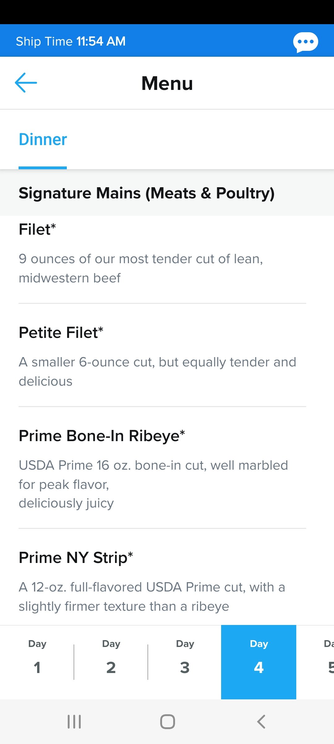
Task: Choose the partially visible Day 5 tab
Action: (x=316, y=662)
